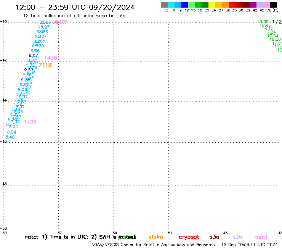Click the '-44' latitude axis label
Viewport: 282px width, 248px height.
click(x=3, y=100)
